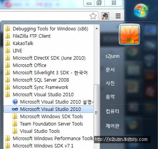Click folder icon next to Visual Studio Tools
This screenshot has height=149, width=158.
click(x=15, y=131)
